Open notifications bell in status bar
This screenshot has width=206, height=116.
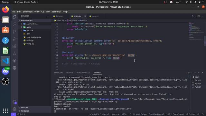[203, 114]
